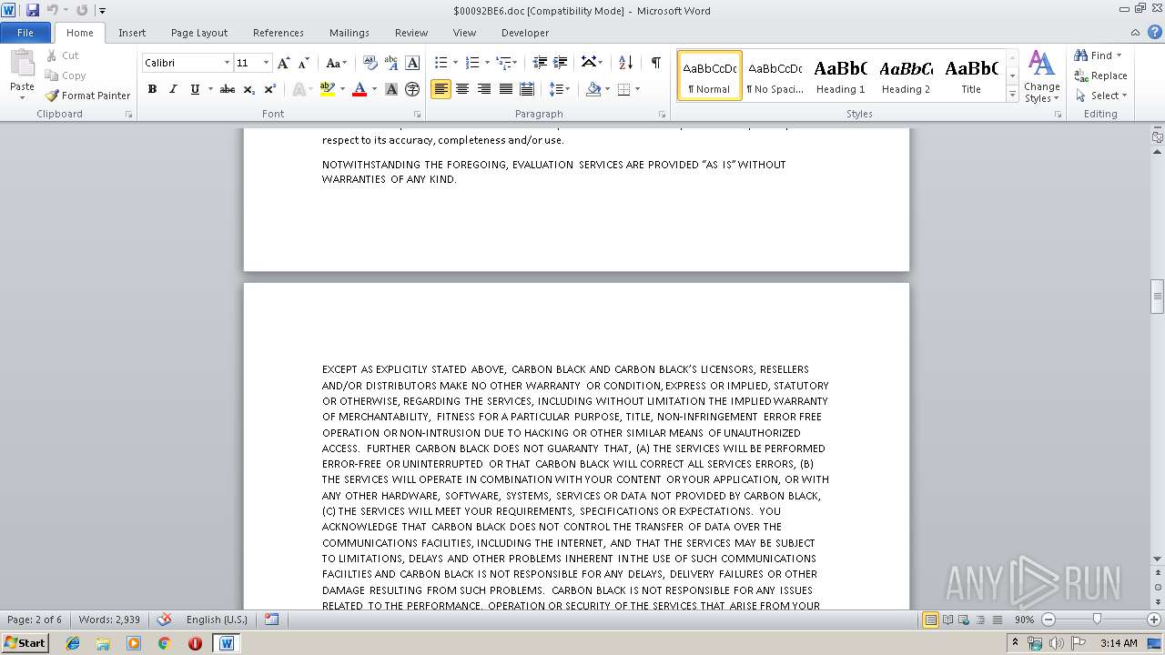Toggle Italic formatting
This screenshot has height=655, width=1165.
[x=173, y=89]
